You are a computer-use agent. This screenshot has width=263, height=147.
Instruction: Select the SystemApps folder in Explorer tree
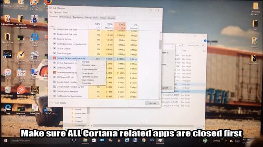point(80,125)
